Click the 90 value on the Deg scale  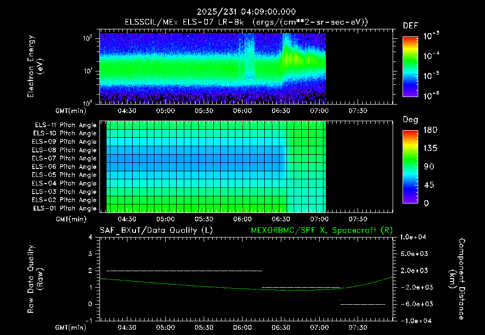pyautogui.click(x=429, y=167)
